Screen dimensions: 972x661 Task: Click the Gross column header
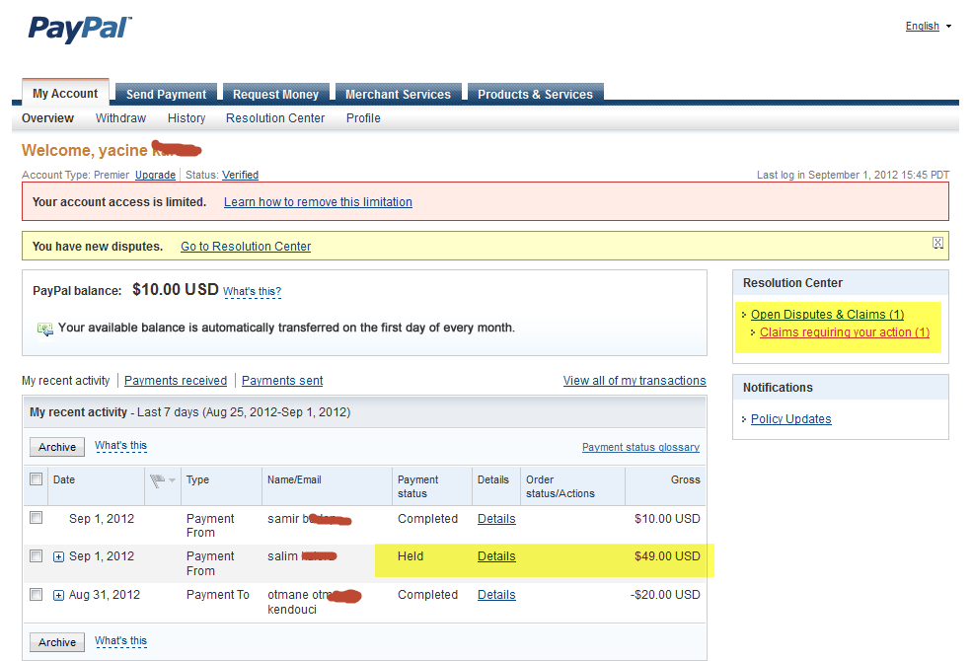[x=685, y=479]
